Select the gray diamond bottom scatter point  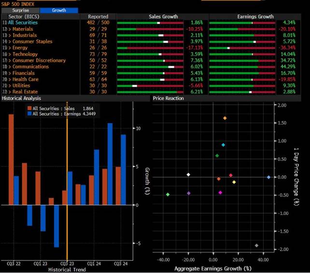tap(256, 245)
